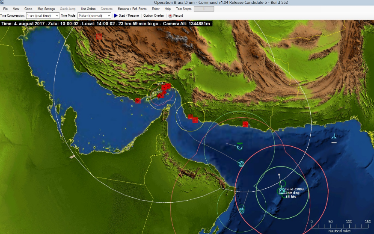Open the File menu
Viewport: 374px width, 234px height.
(x=5, y=9)
